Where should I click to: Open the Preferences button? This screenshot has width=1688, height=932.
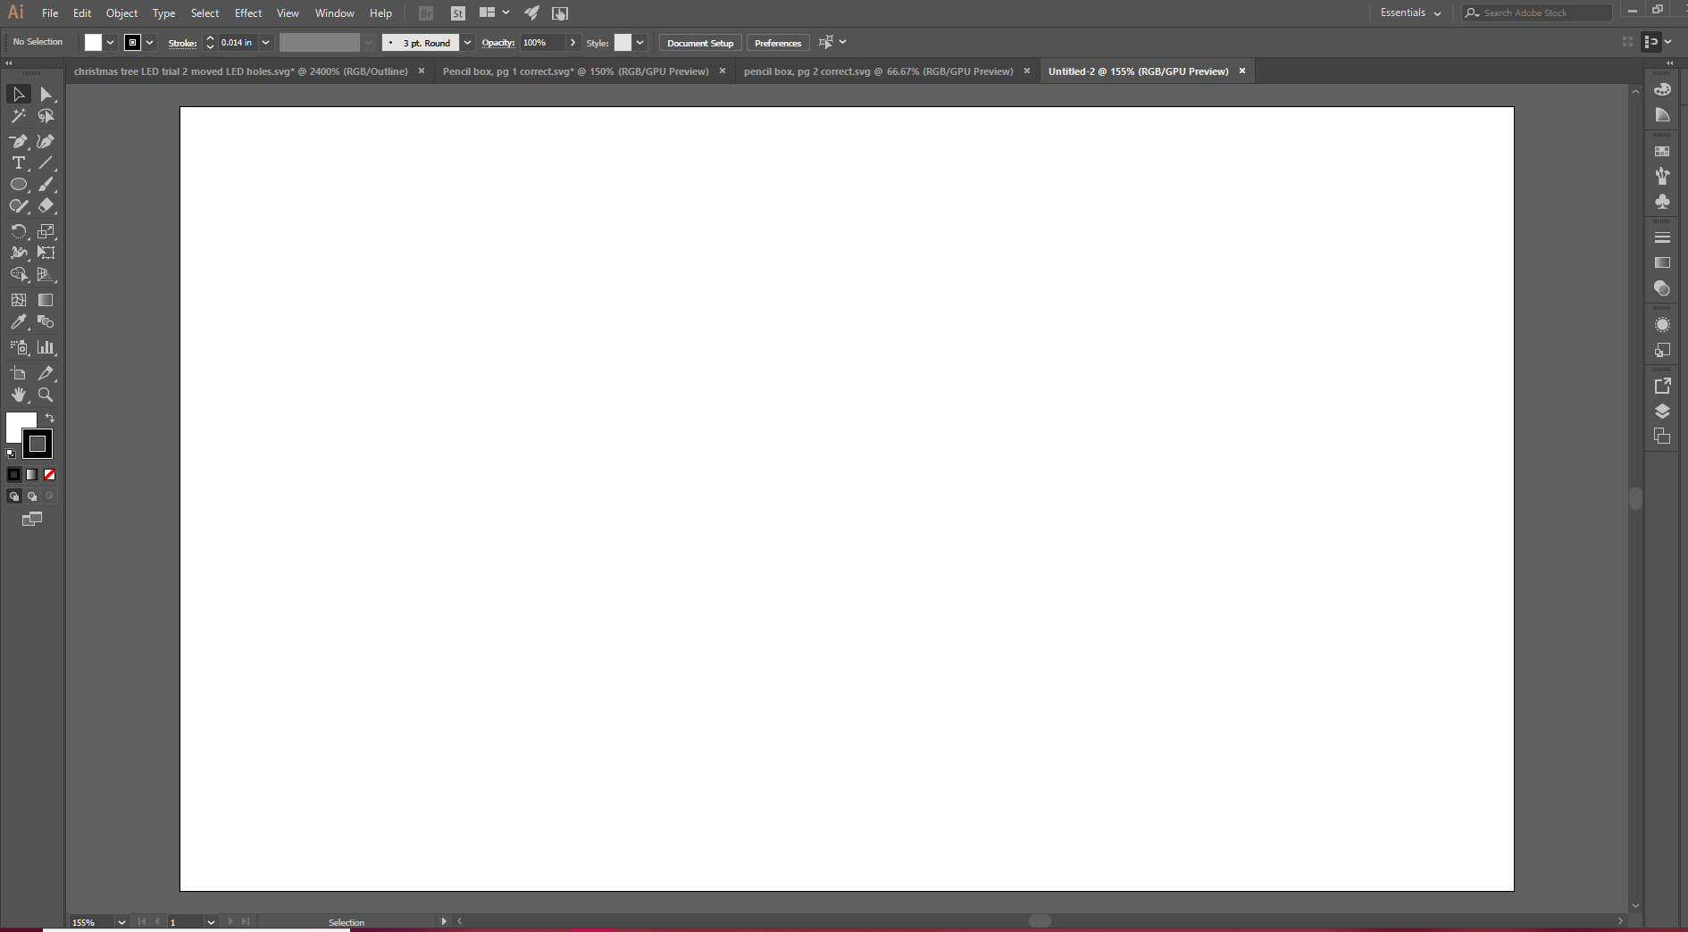[777, 43]
